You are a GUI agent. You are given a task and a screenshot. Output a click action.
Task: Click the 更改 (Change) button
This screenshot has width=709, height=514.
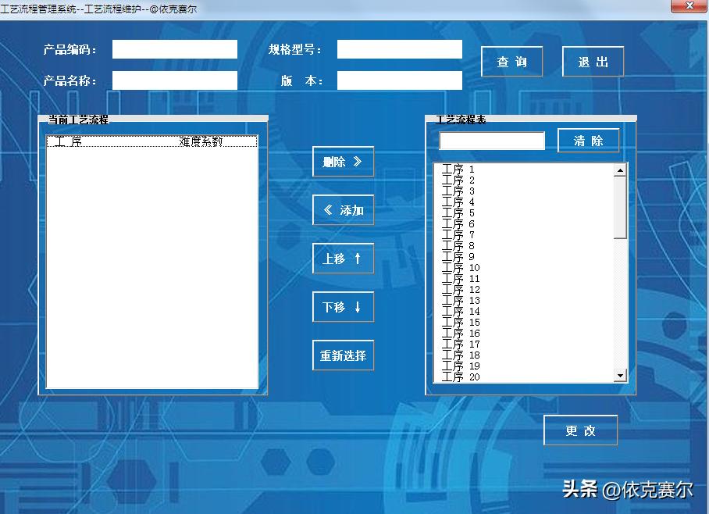point(580,430)
